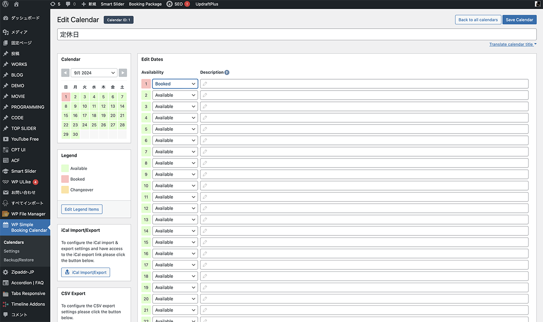Open Settings submenu item
Screen dimensions: 543x322
click(12, 251)
